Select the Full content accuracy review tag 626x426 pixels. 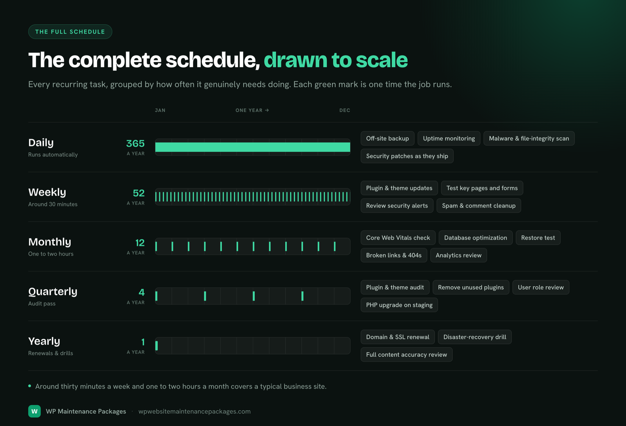pos(407,355)
